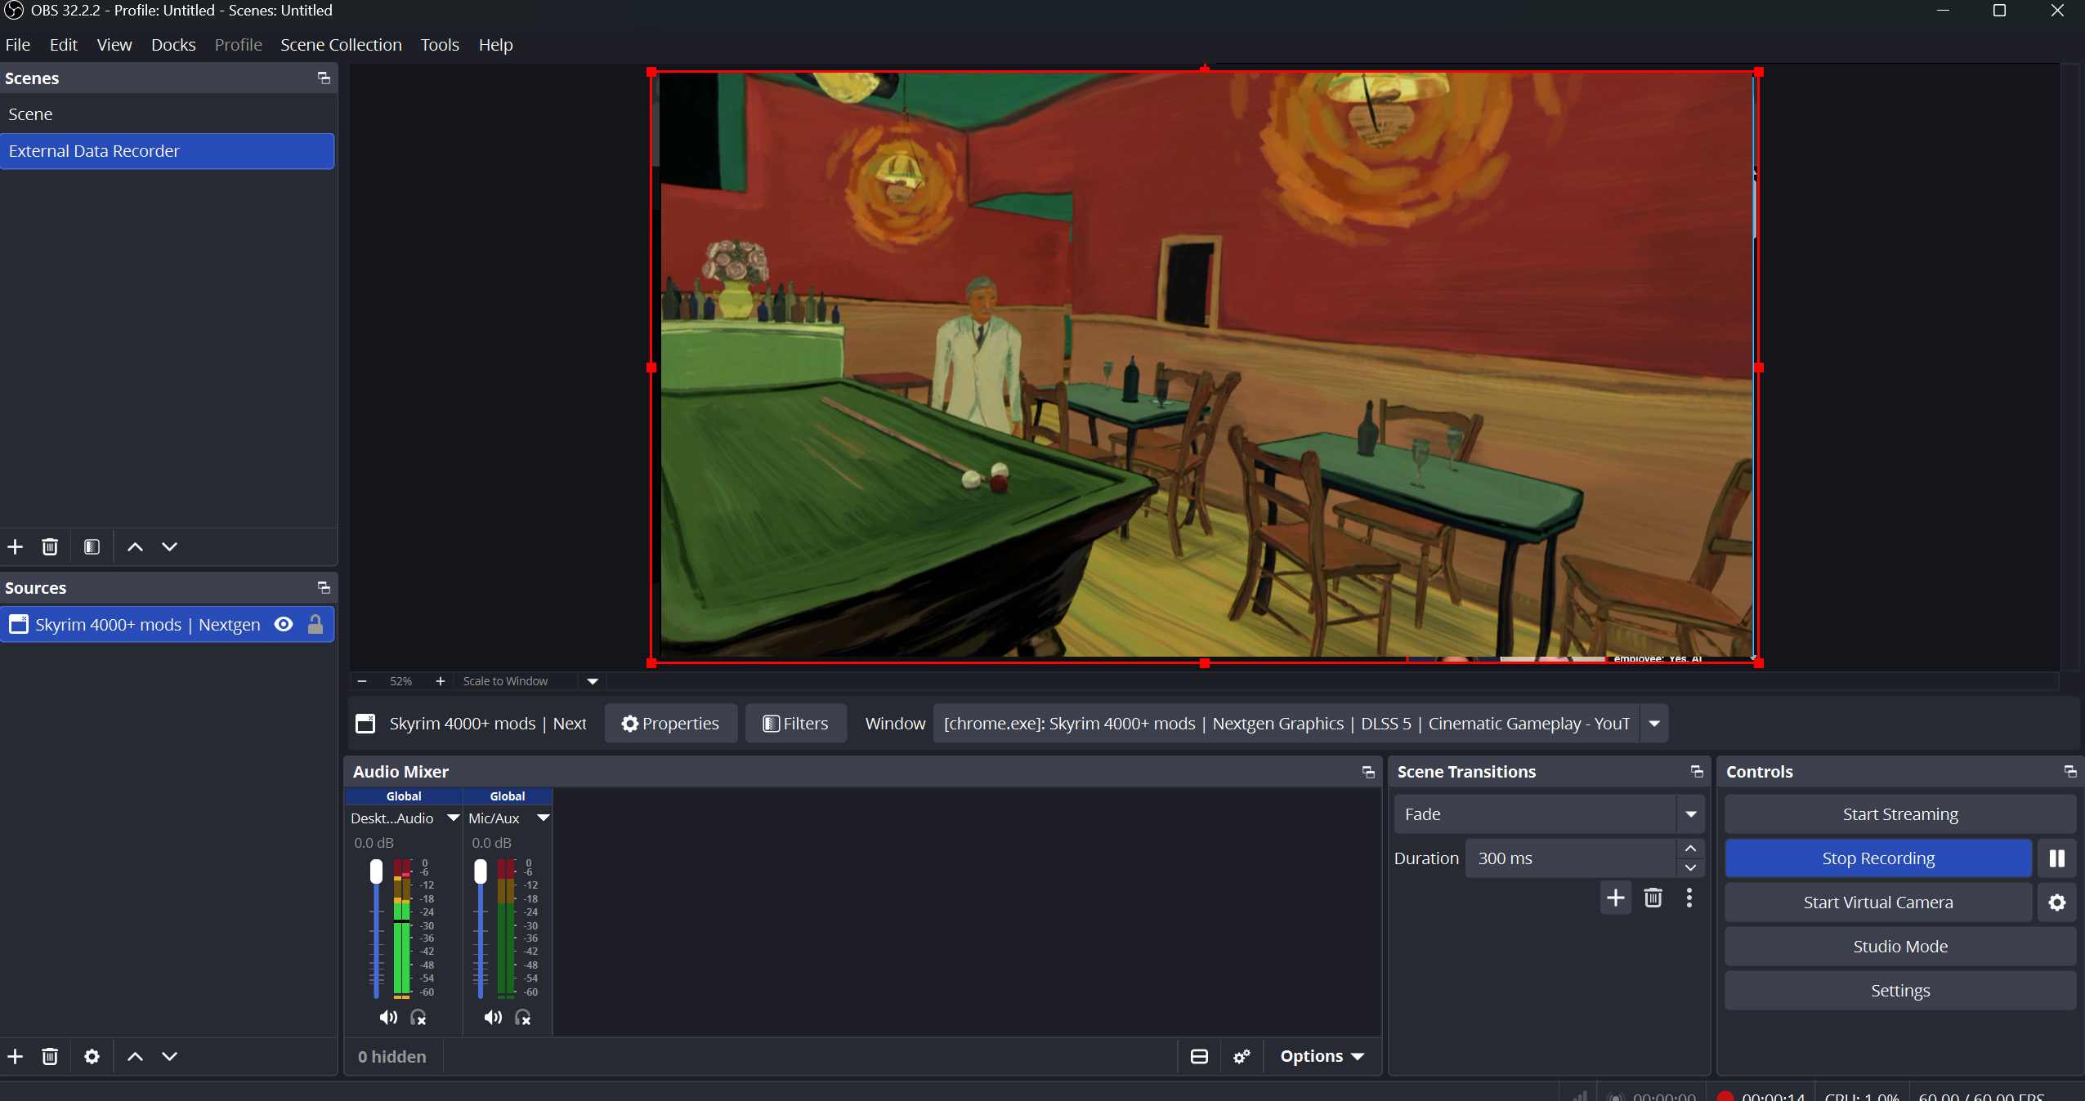Mute Desktop Audio speaker icon

pyautogui.click(x=388, y=1017)
